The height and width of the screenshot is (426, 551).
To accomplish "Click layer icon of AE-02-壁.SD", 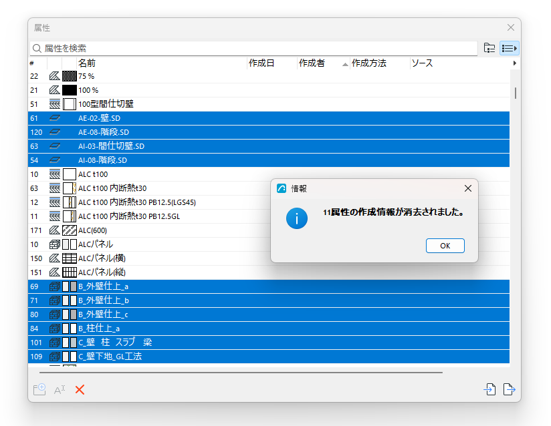I will (x=54, y=118).
